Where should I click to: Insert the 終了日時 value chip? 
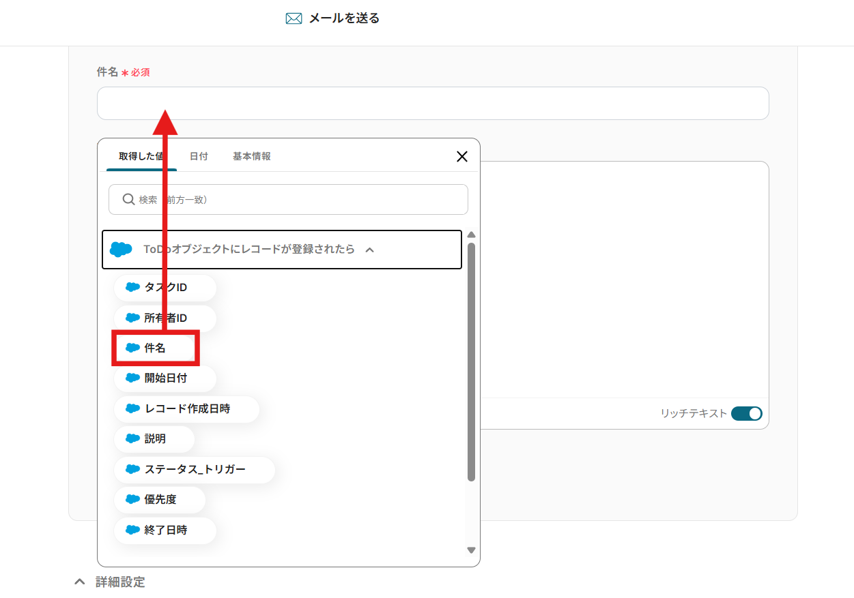(x=165, y=530)
